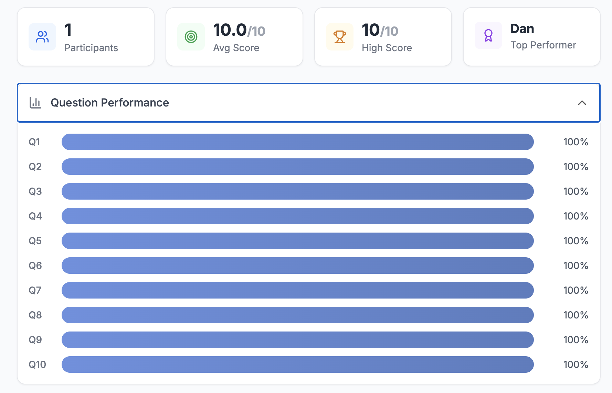Click the Q5 performance bar
The width and height of the screenshot is (612, 393).
[297, 241]
